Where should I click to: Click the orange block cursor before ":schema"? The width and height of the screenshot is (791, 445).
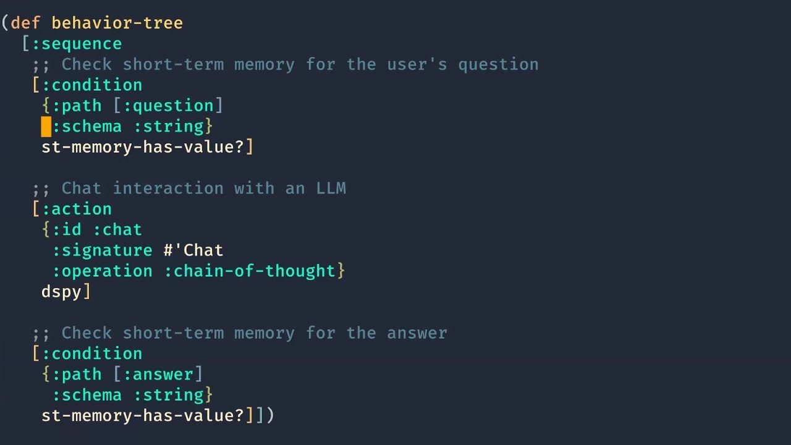coord(46,127)
